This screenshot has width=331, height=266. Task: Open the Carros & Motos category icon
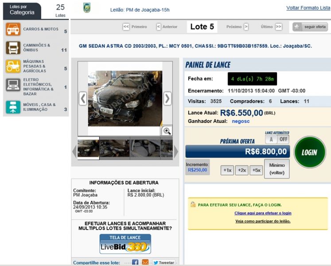(x=13, y=30)
